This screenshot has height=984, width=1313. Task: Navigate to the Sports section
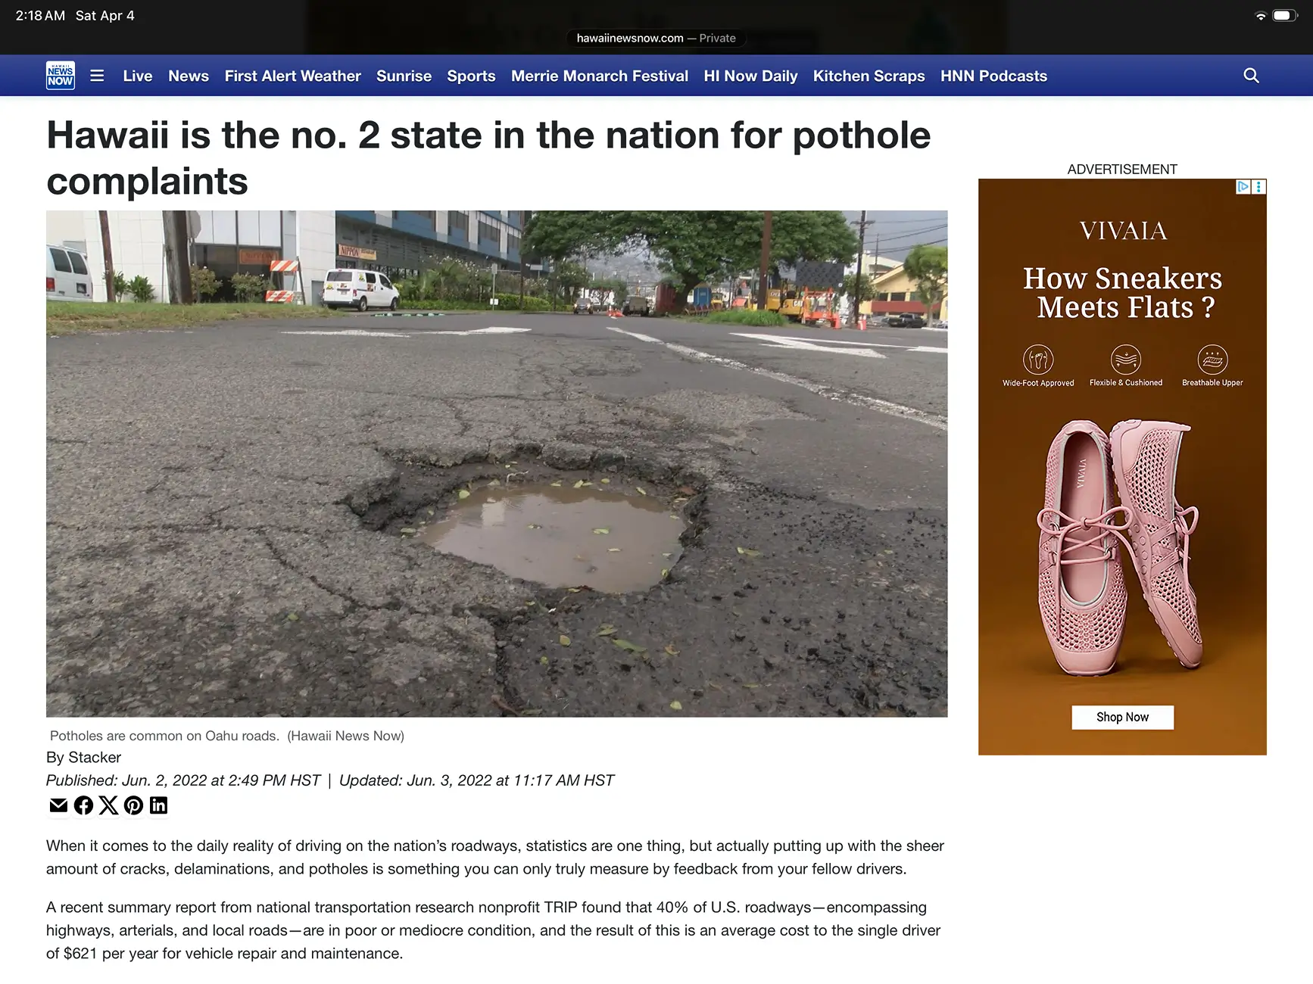point(471,76)
